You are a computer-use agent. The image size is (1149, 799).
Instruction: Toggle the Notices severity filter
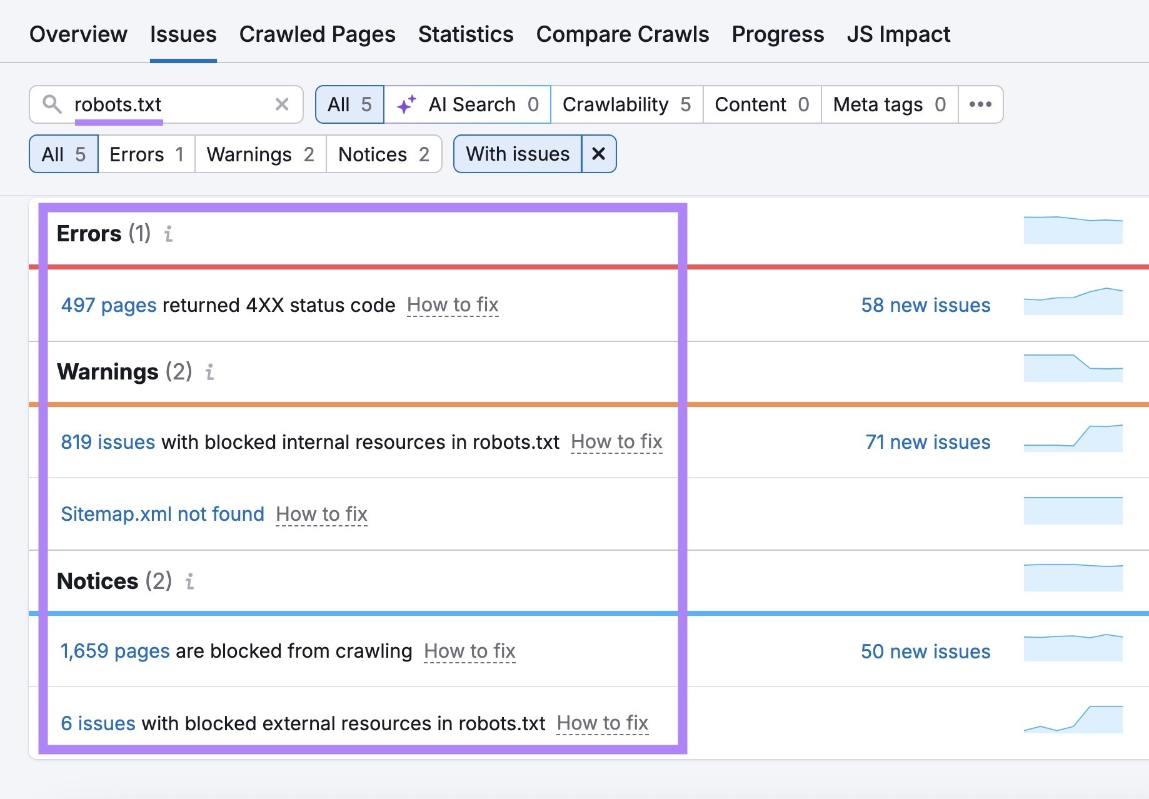(383, 154)
